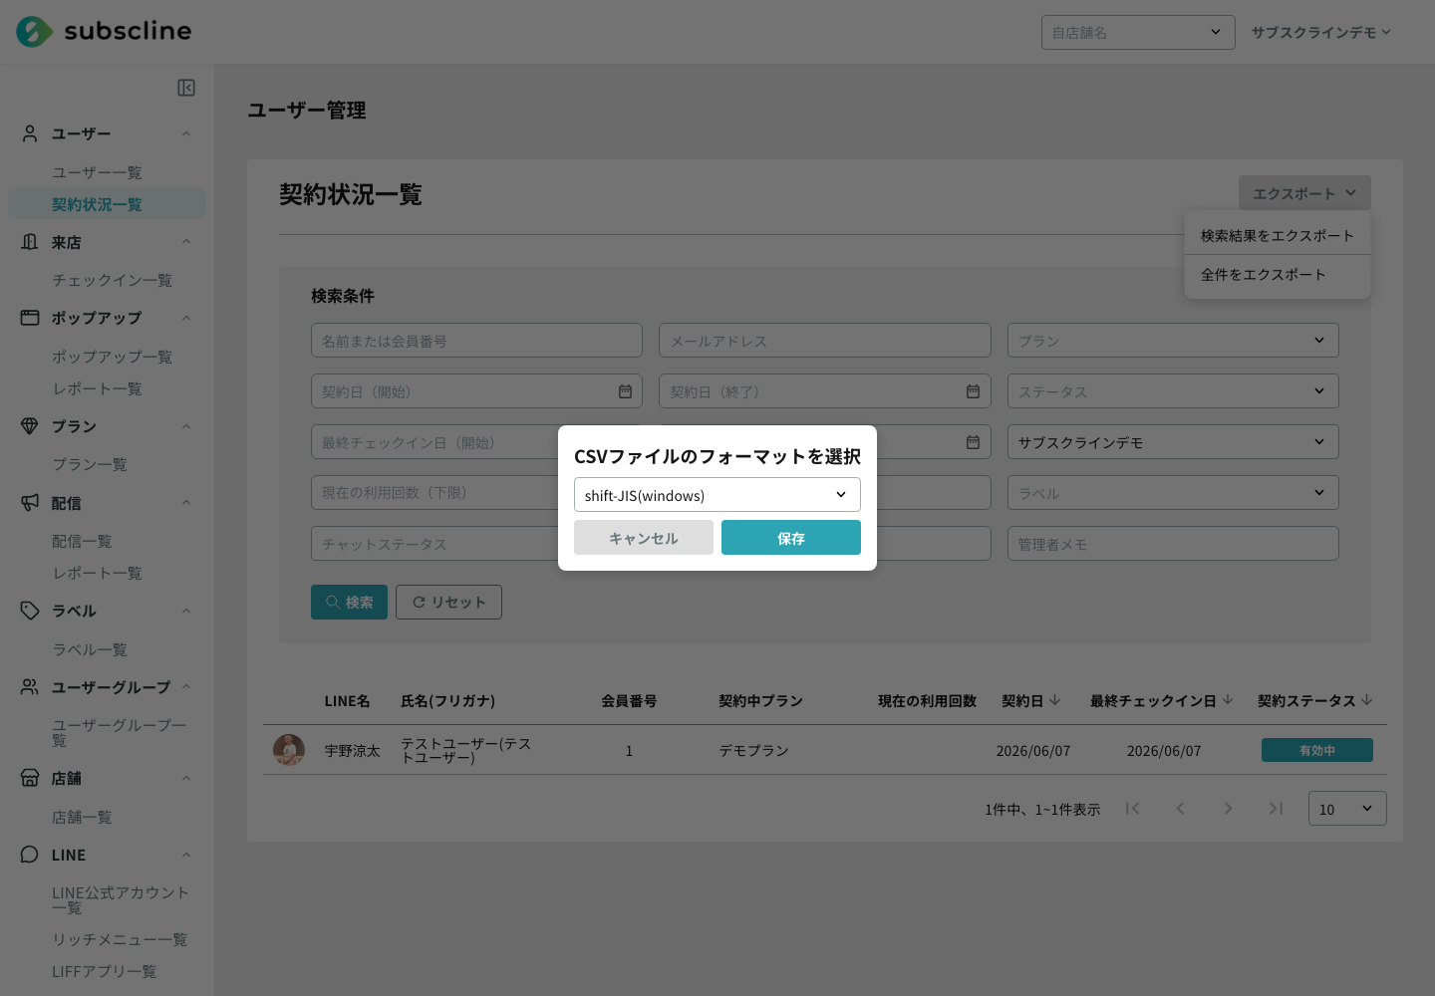The width and height of the screenshot is (1435, 996).
Task: Select 全件をエクスポート from the export menu
Action: [1278, 275]
